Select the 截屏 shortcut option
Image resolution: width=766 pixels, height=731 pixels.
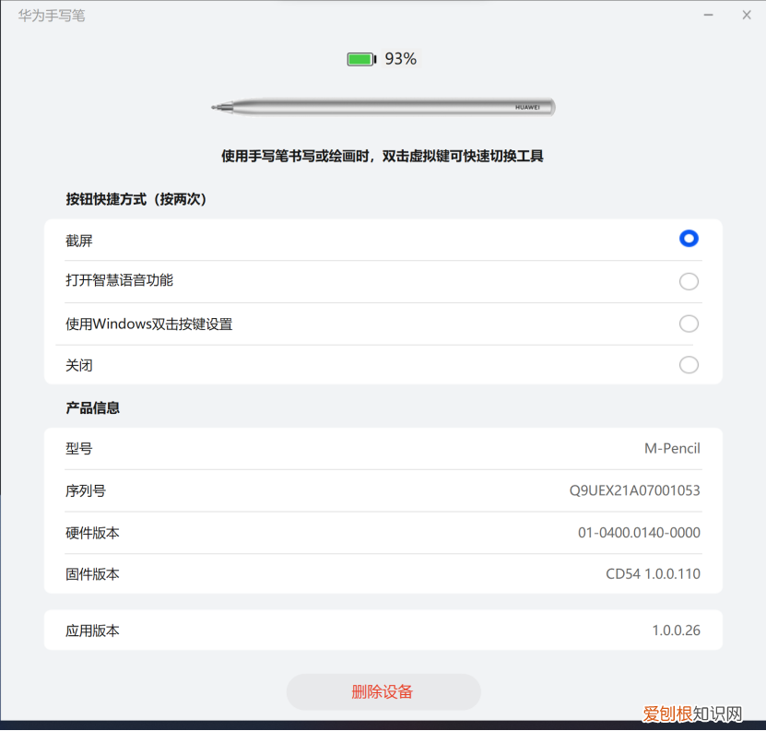pyautogui.click(x=689, y=238)
